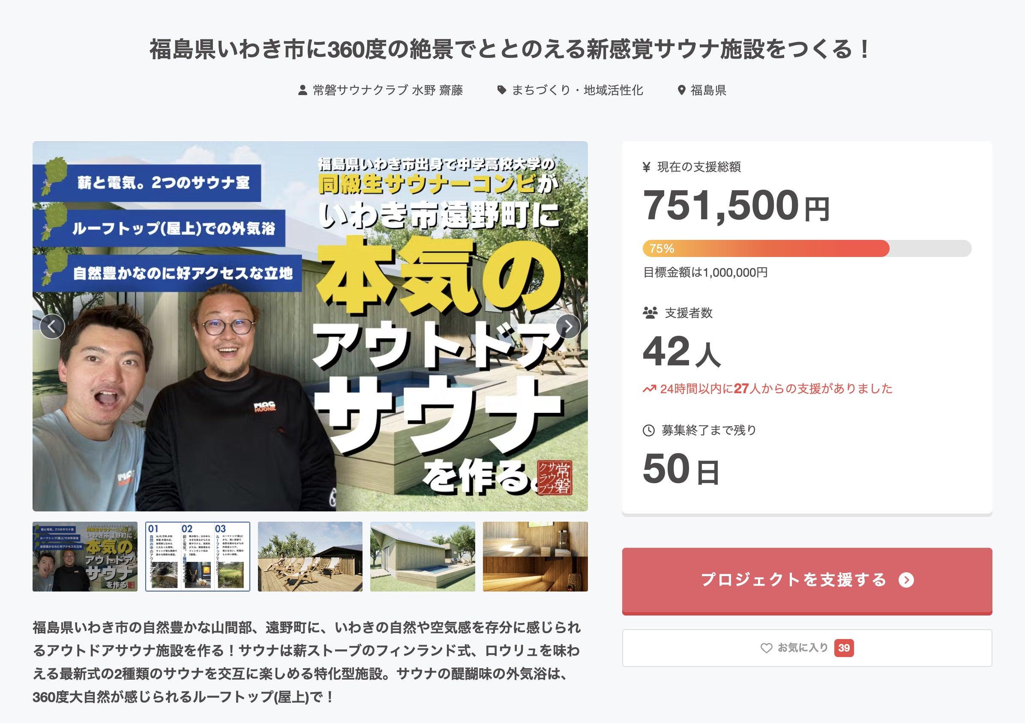This screenshot has height=723, width=1025.
Task: Click the previous image arrow on carousel
Action: 52,327
